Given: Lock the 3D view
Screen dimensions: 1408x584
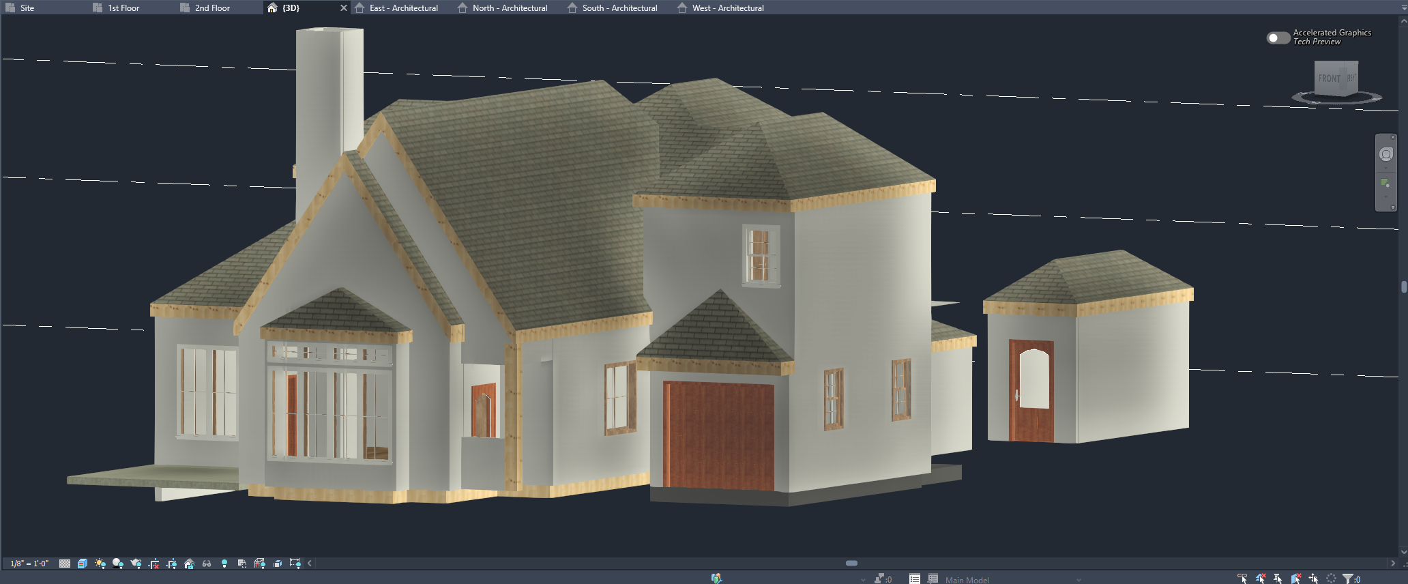Looking at the screenshot, I should pyautogui.click(x=189, y=564).
